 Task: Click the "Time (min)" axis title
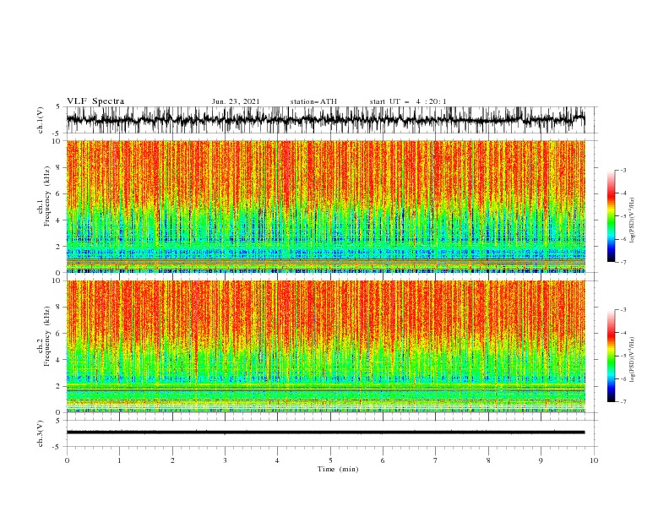338,469
